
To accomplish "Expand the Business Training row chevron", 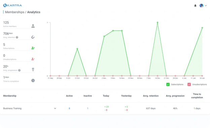I will [55, 108].
